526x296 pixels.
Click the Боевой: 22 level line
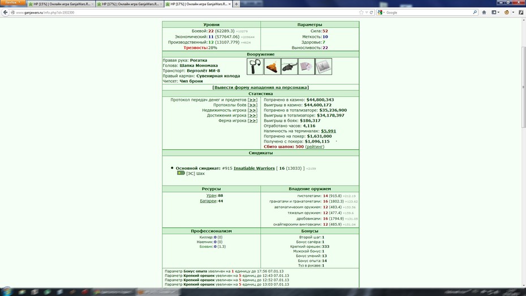pos(219,31)
